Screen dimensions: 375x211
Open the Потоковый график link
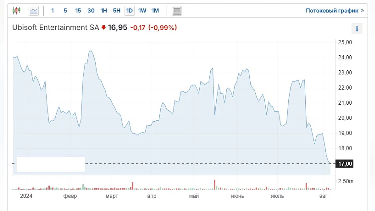click(335, 11)
